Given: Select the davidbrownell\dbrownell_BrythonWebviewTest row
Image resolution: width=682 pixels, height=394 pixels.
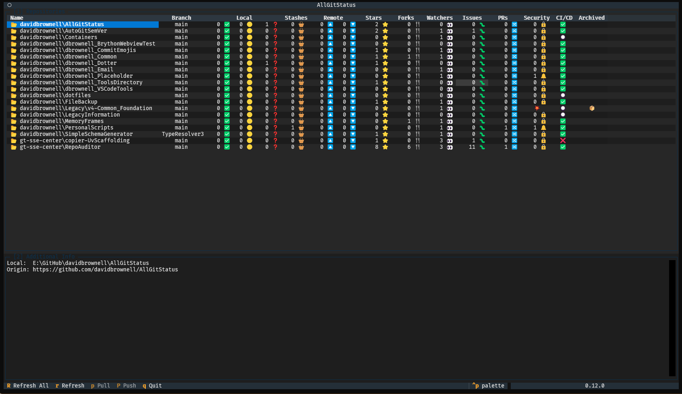Looking at the screenshot, I should [x=341, y=44].
